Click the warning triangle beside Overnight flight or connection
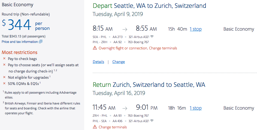 click(x=95, y=48)
